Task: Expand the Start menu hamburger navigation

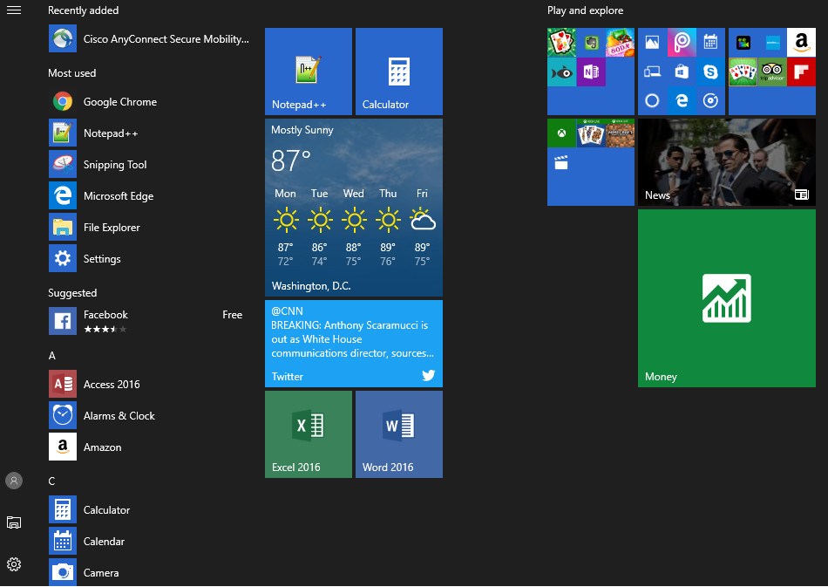Action: tap(14, 10)
